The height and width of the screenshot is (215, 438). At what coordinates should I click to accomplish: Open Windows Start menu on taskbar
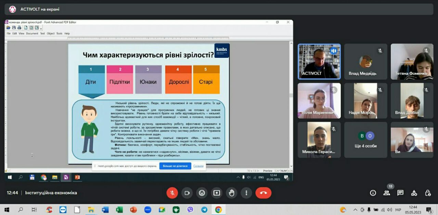click(x=7, y=210)
